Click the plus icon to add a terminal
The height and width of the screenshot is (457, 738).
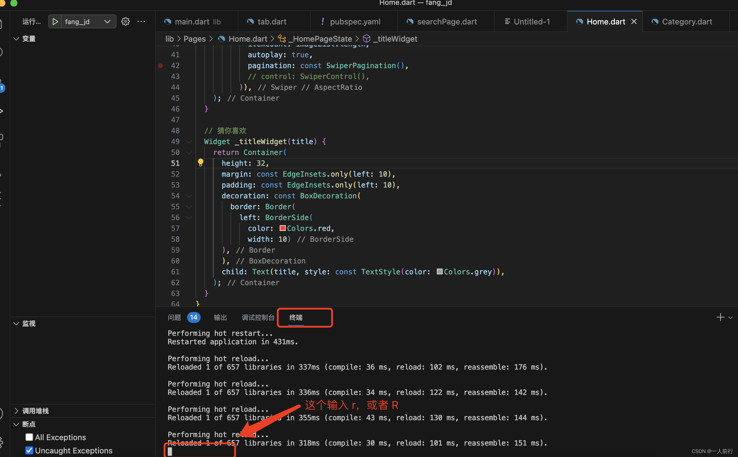[720, 317]
